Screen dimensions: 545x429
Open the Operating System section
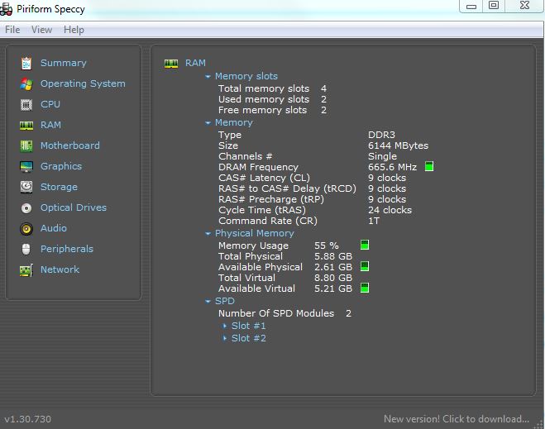point(83,83)
